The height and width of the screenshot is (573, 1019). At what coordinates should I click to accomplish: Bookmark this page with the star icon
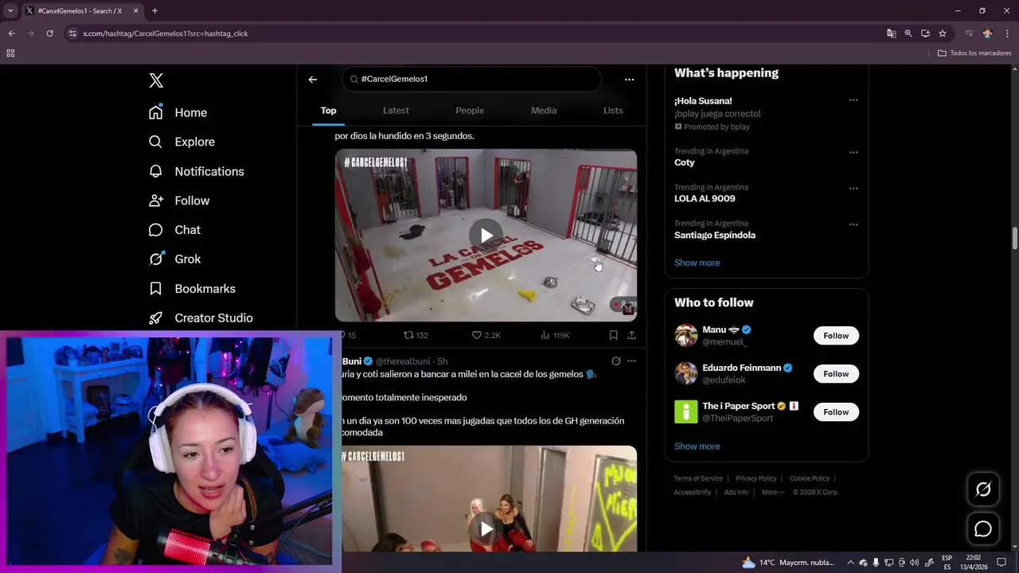(x=943, y=33)
